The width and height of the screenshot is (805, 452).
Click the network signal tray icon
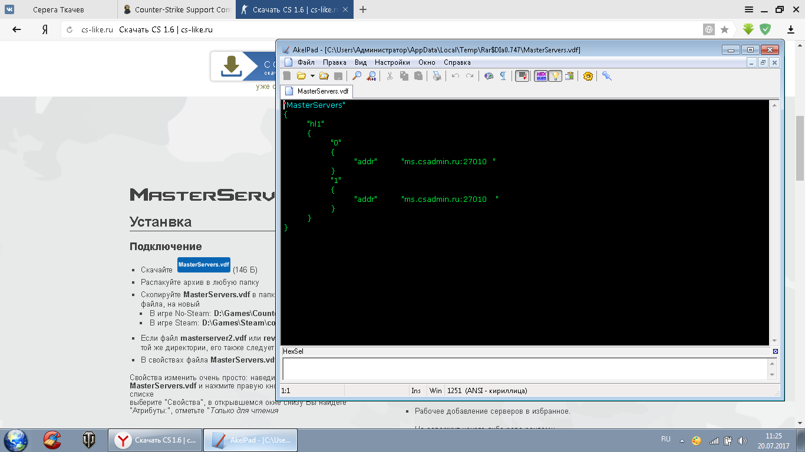[714, 440]
